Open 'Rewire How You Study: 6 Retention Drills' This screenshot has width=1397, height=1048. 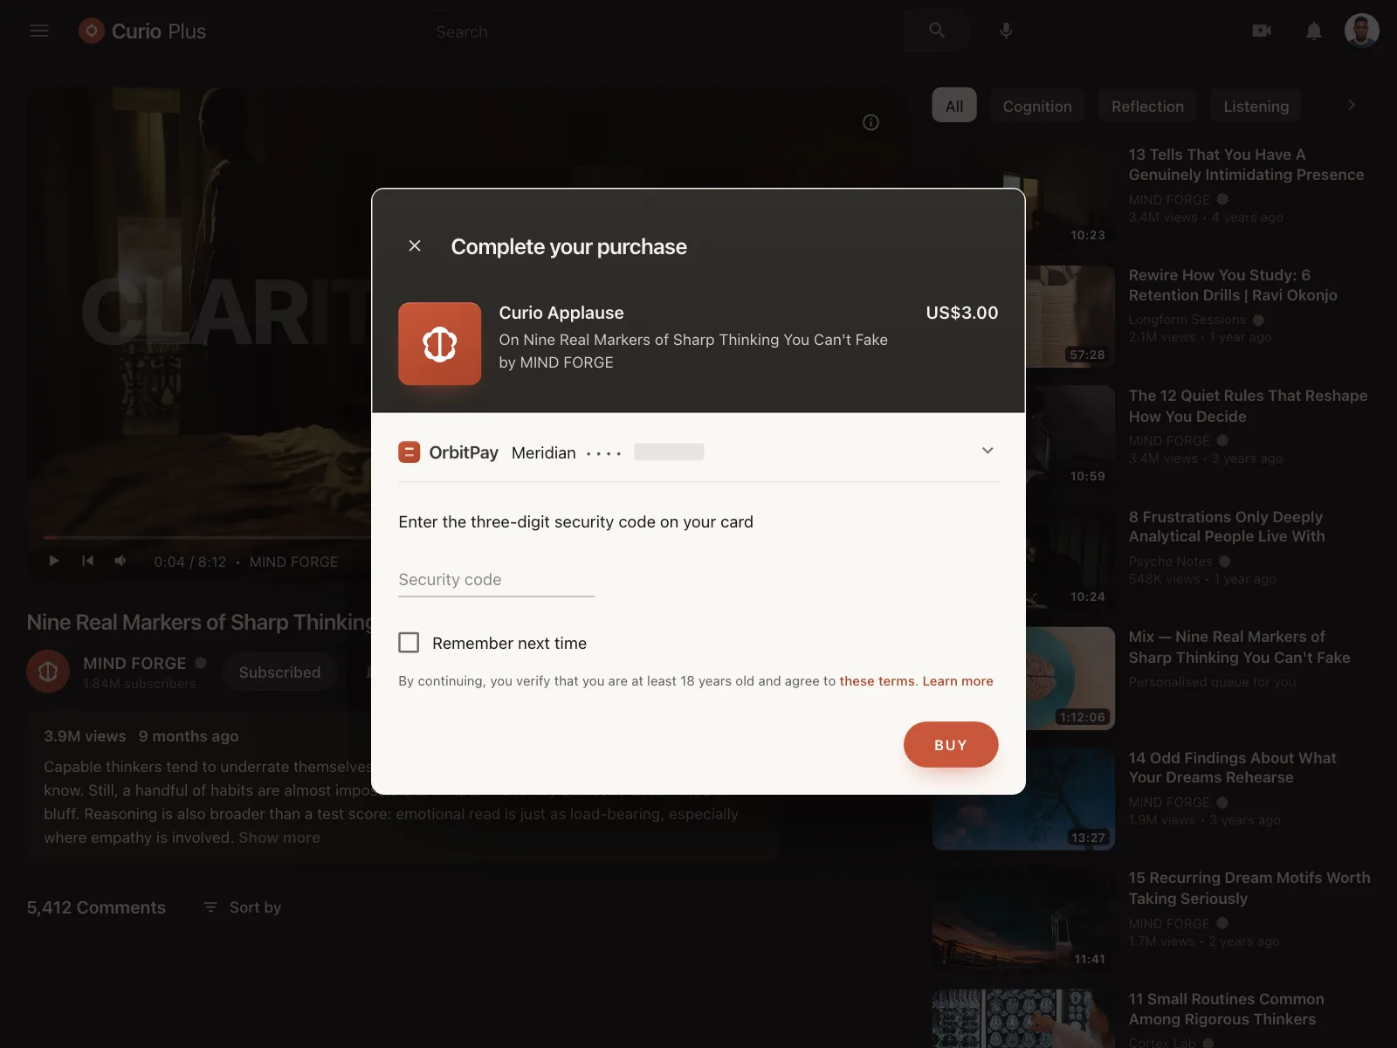click(x=1233, y=285)
